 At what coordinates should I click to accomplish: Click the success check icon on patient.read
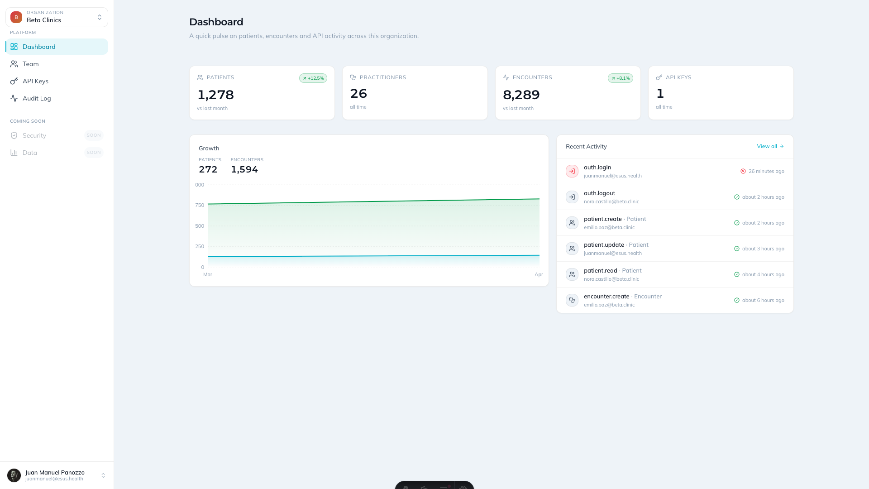[x=737, y=274]
